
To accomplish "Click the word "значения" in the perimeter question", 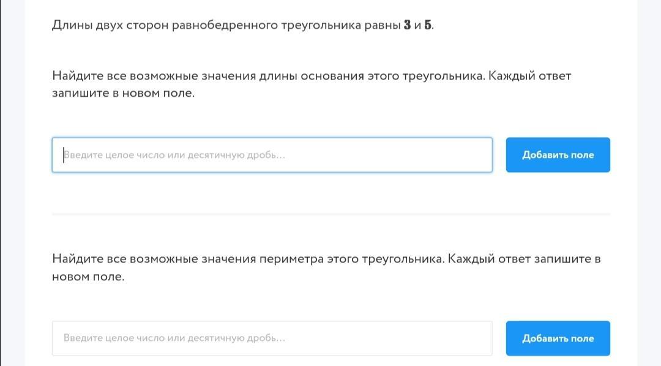I will (x=228, y=258).
